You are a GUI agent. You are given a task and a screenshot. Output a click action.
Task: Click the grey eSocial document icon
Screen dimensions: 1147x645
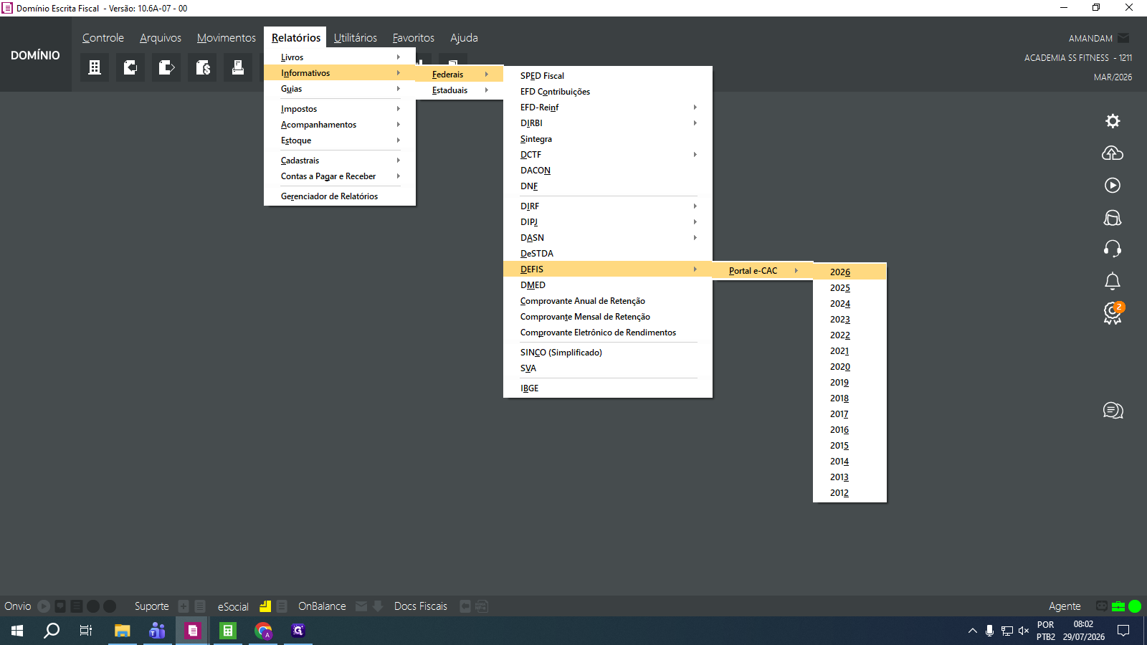click(x=282, y=606)
